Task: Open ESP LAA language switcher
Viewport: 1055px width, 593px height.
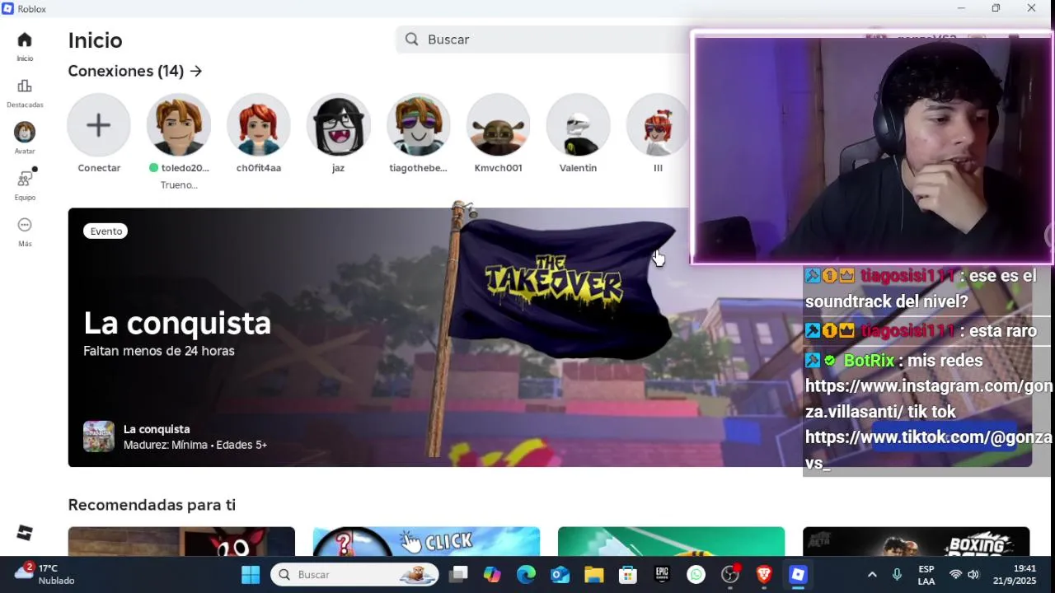Action: [x=926, y=575]
